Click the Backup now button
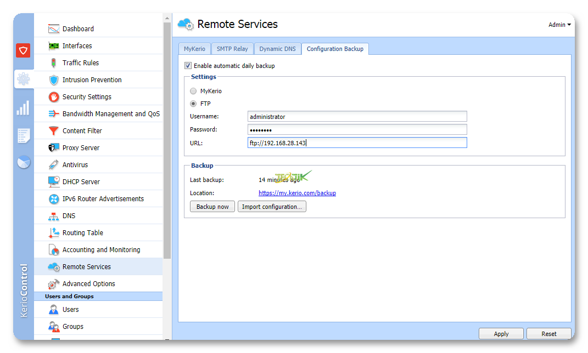Screen dimensions: 588x353 point(212,207)
